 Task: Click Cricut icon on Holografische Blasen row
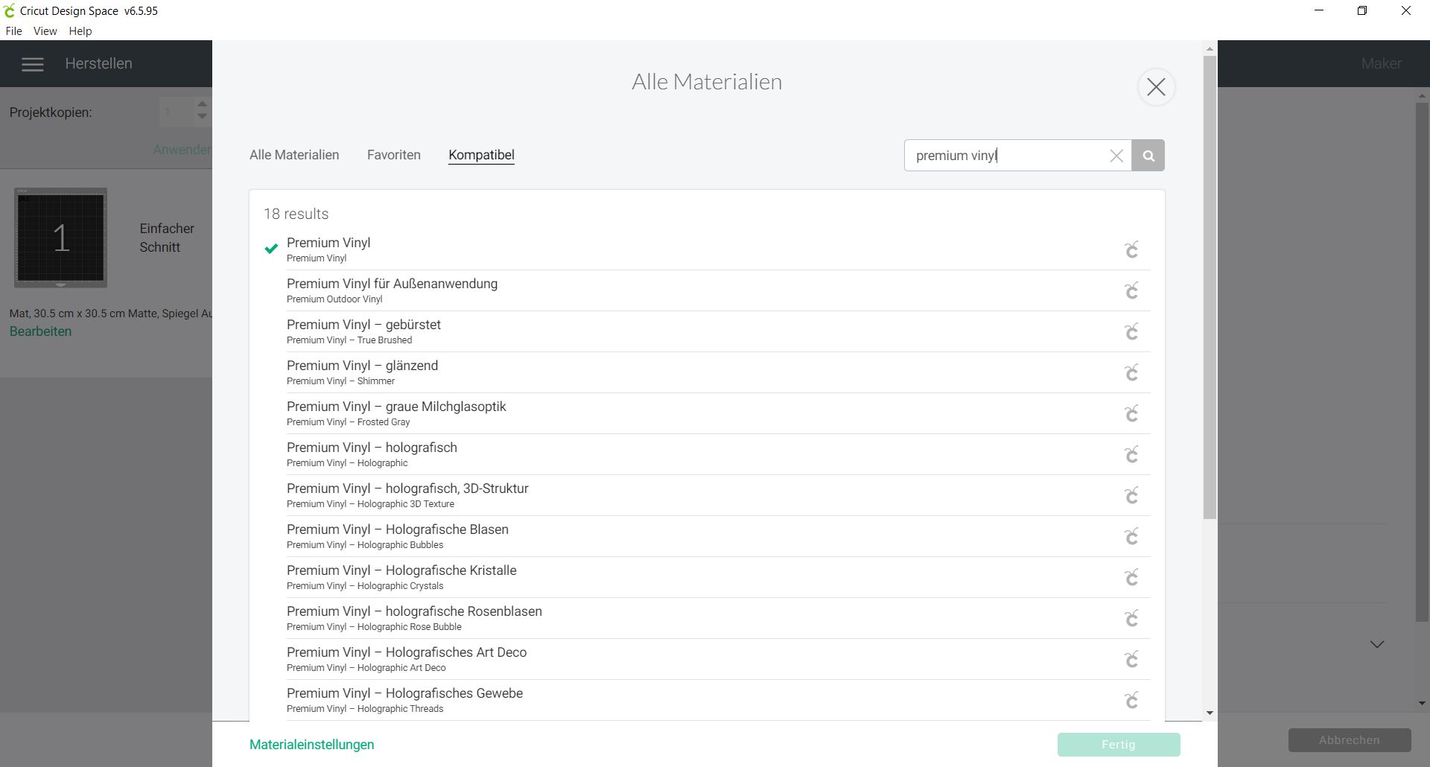click(1131, 536)
